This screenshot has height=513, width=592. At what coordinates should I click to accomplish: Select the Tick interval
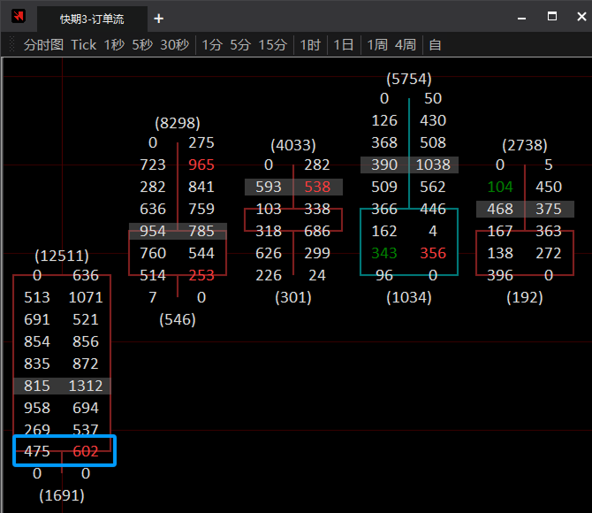tap(84, 44)
